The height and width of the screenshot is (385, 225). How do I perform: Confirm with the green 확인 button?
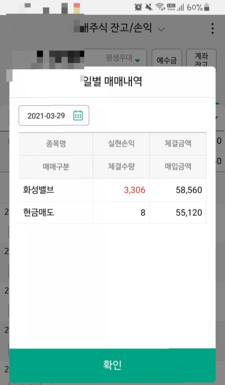point(112,365)
